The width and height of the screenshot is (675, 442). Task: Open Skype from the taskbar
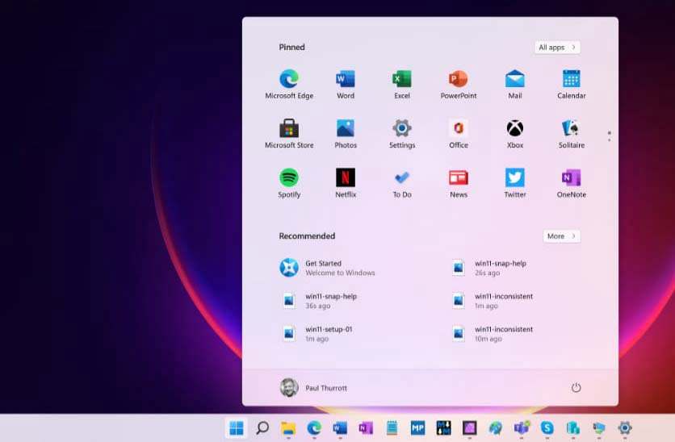pos(547,427)
